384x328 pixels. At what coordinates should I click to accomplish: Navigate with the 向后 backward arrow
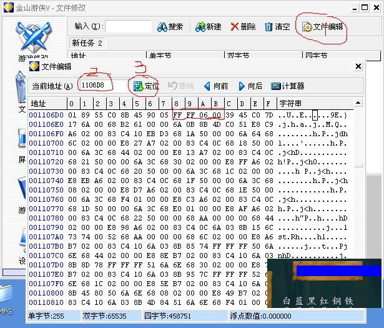pyautogui.click(x=248, y=86)
